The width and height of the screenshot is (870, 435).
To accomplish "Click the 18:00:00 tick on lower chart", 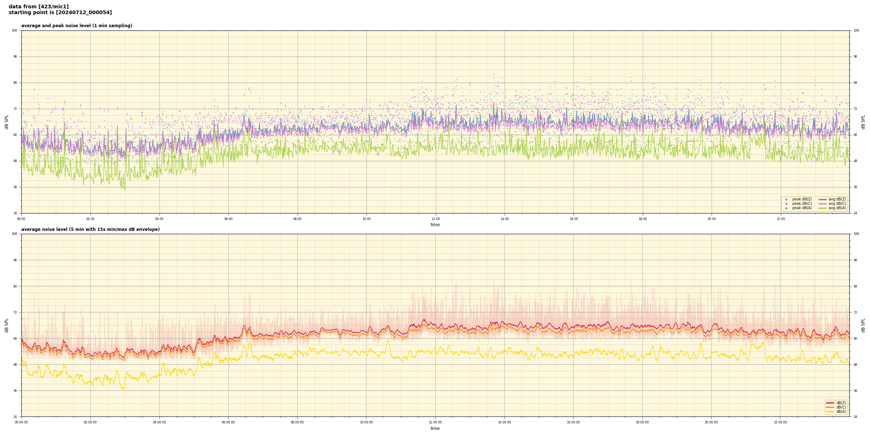I will [x=642, y=422].
